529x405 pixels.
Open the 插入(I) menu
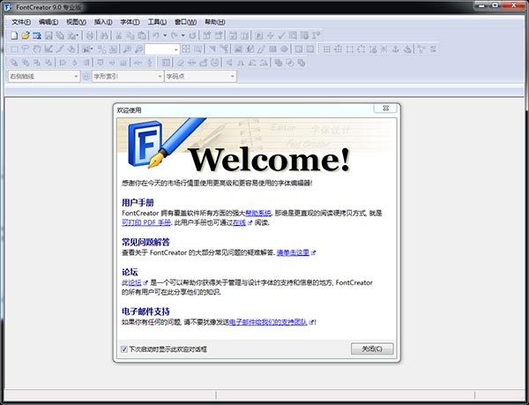103,22
